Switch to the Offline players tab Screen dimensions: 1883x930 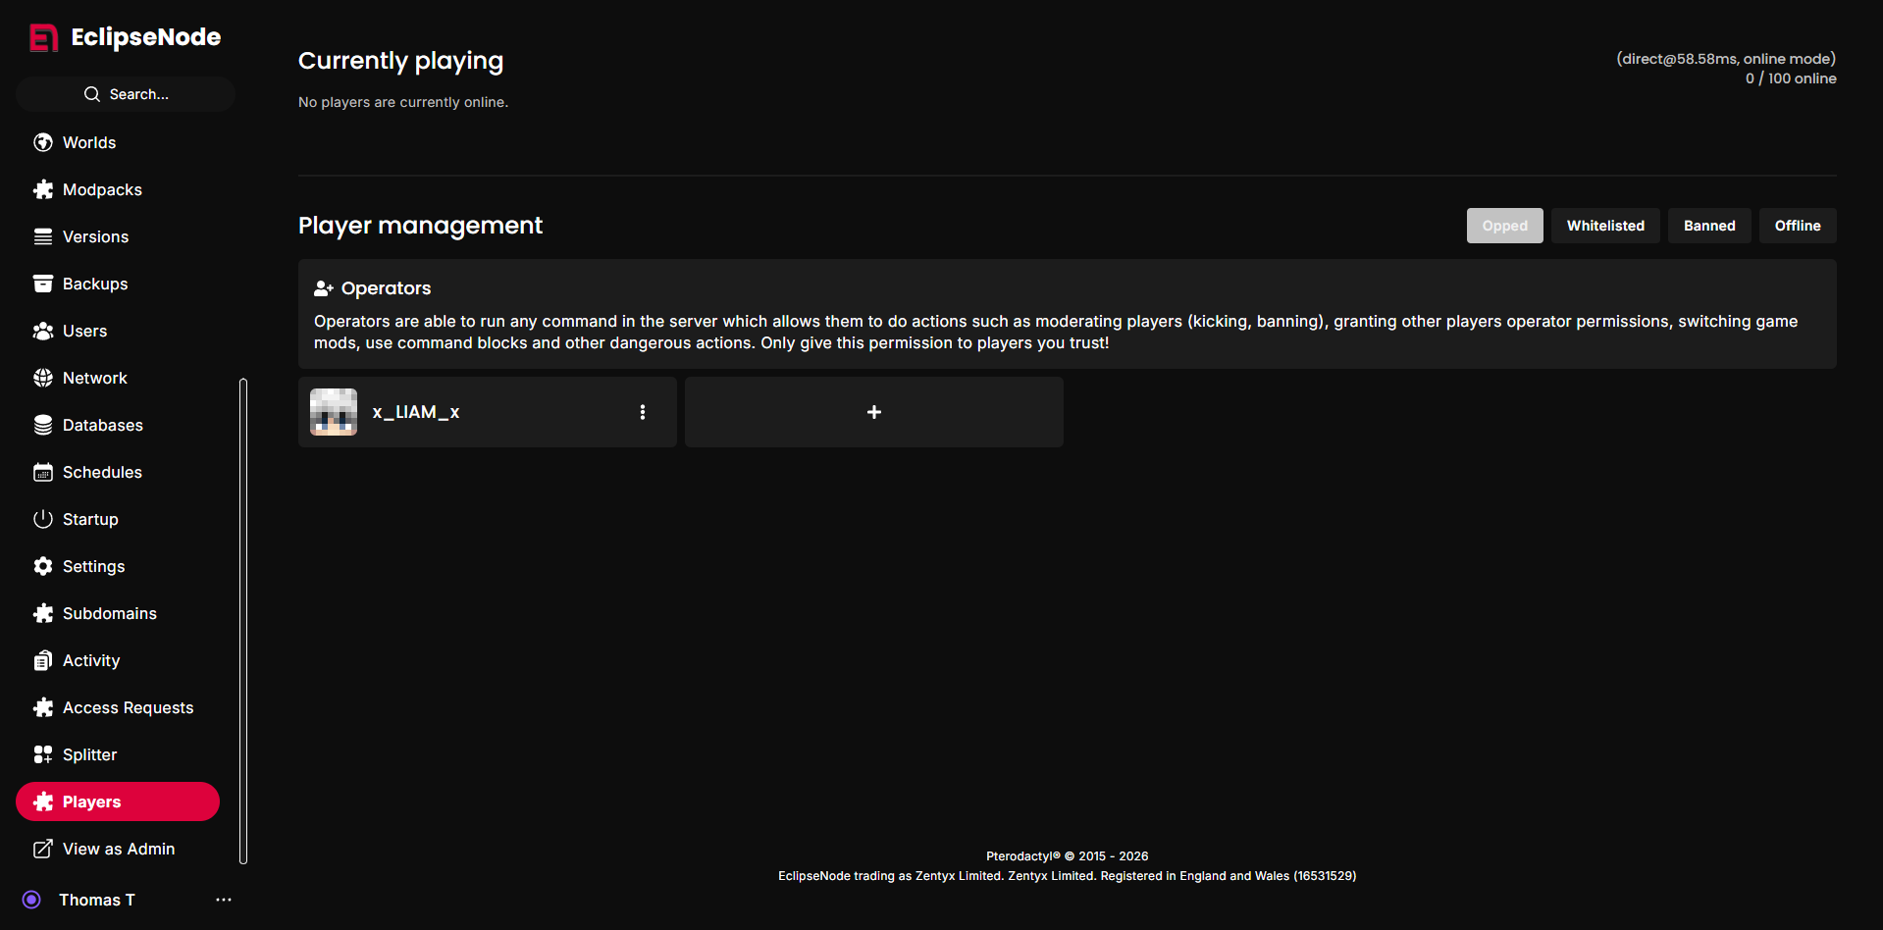(x=1797, y=226)
